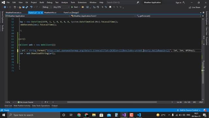Click the search magnifier icon in the title bar
This screenshot has width=209, height=118.
[x=138, y=2]
